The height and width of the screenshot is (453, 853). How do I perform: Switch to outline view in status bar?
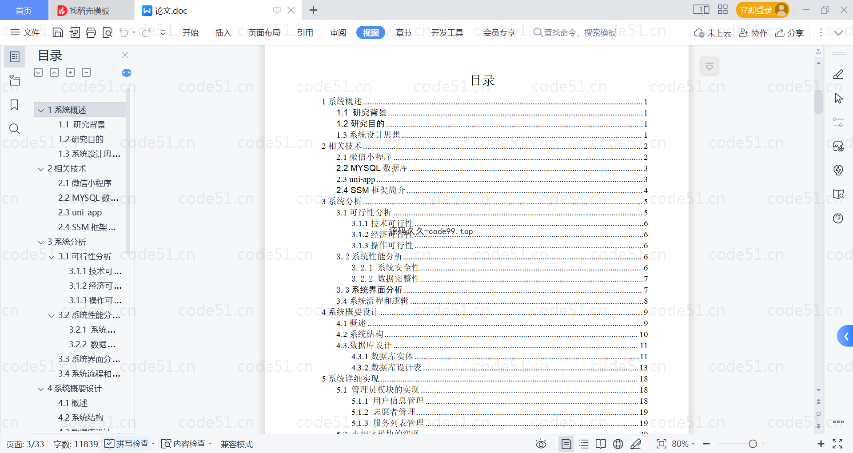point(584,444)
